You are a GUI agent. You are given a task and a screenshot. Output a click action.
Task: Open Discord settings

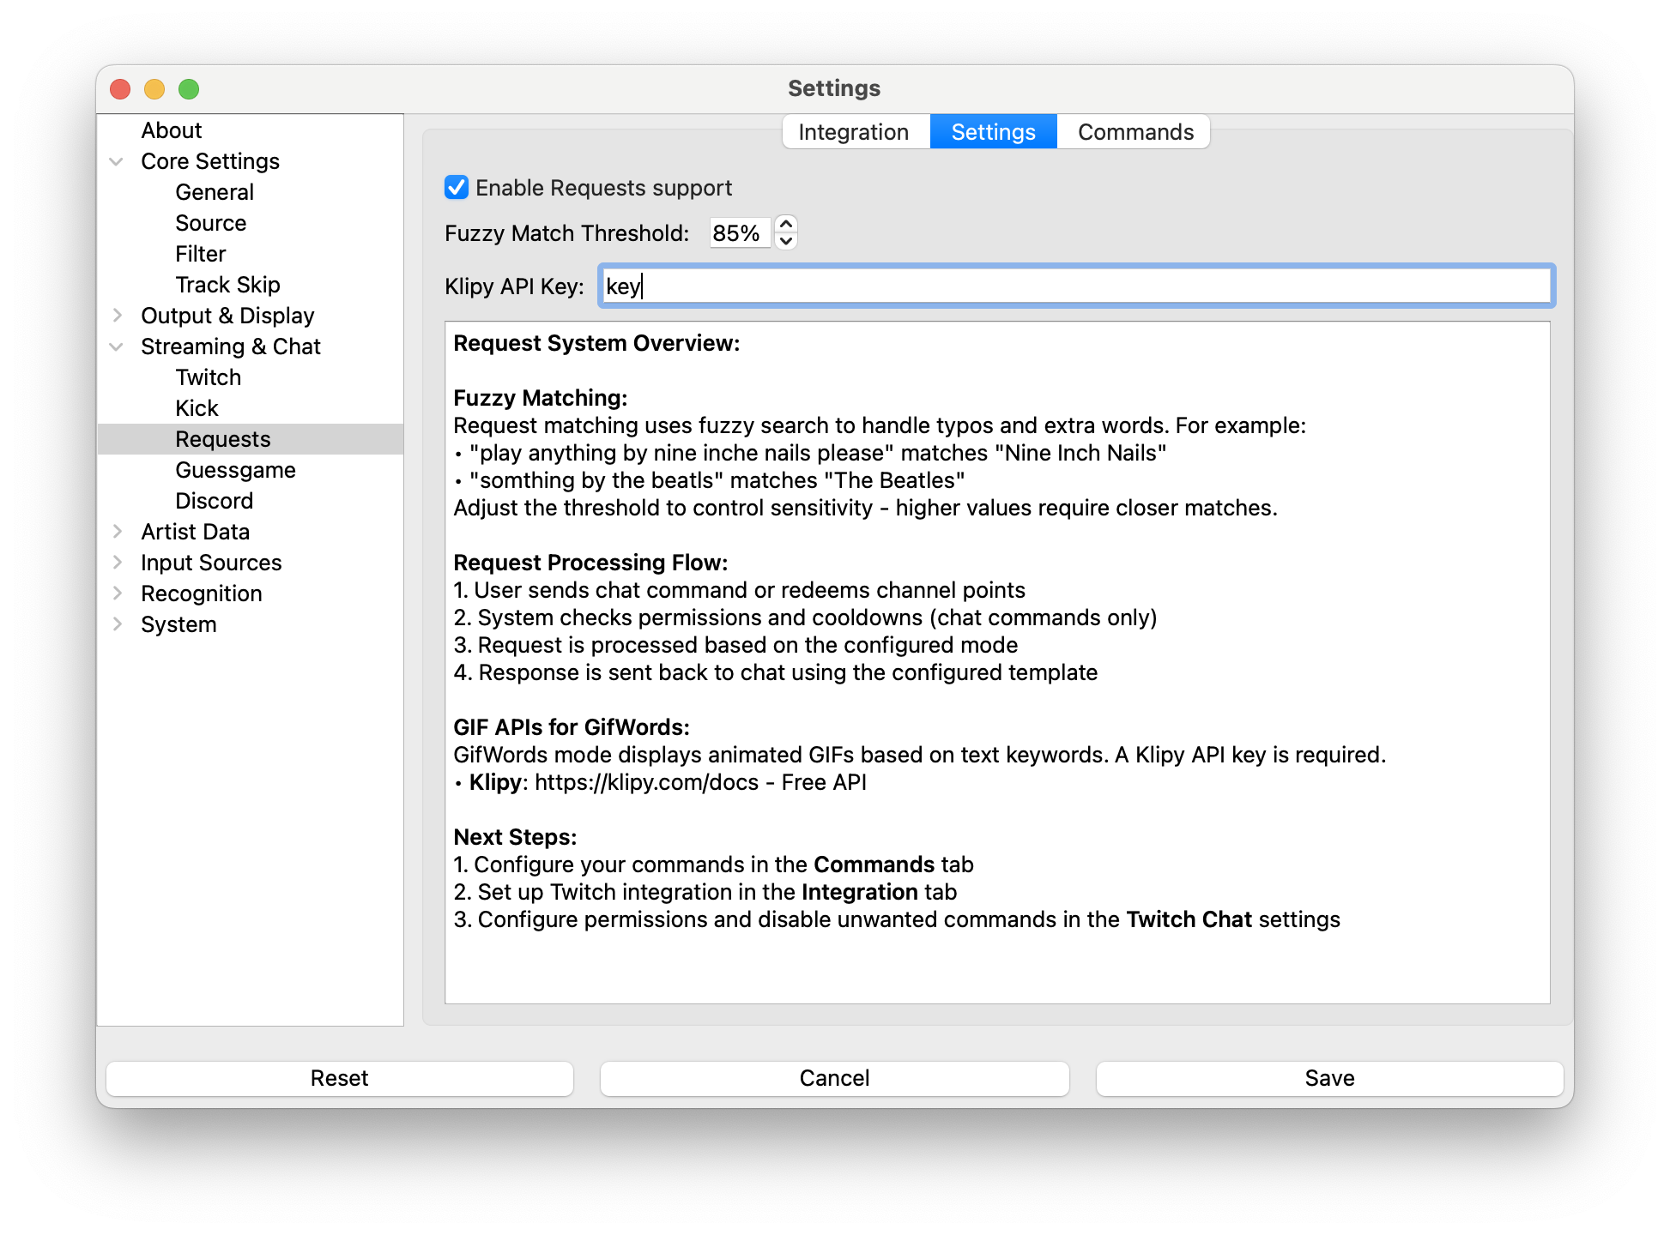(215, 501)
